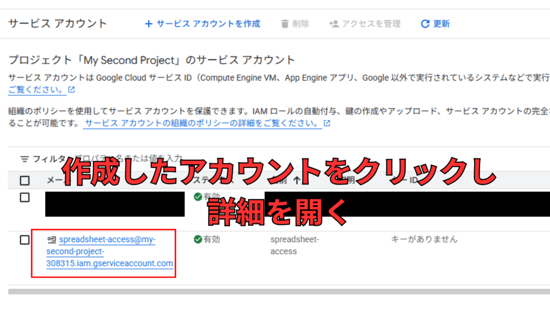
Task: Click 'キーがありません' cell text
Action: point(424,239)
